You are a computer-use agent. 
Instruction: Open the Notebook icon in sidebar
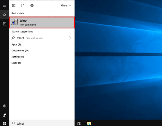tap(5, 24)
